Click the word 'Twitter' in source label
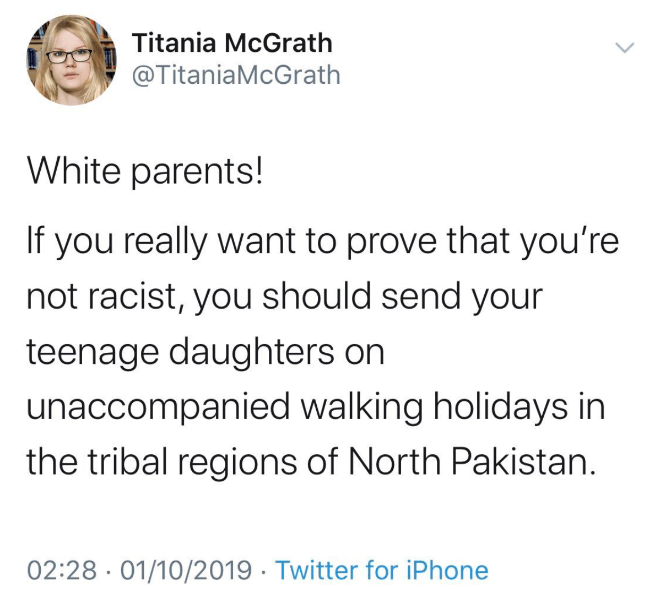Image resolution: width=660 pixels, height=602 pixels. pyautogui.click(x=317, y=570)
